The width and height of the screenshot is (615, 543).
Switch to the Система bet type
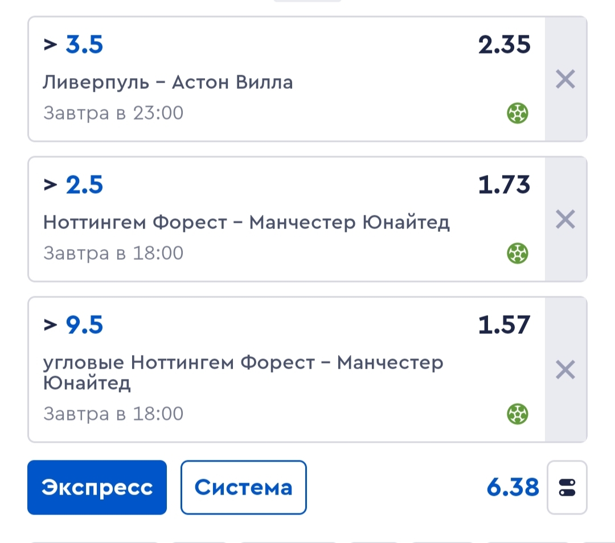[x=243, y=488]
